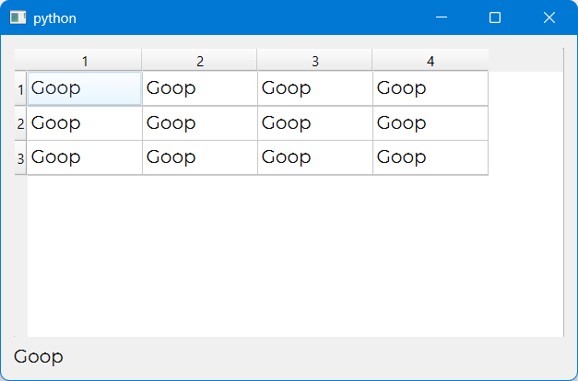Click the Goop cell in row 1, column 1
Image resolution: width=578 pixels, height=381 pixels.
(85, 89)
